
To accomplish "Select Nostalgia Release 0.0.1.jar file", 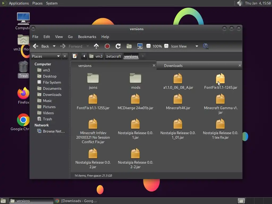I will tap(135, 129).
